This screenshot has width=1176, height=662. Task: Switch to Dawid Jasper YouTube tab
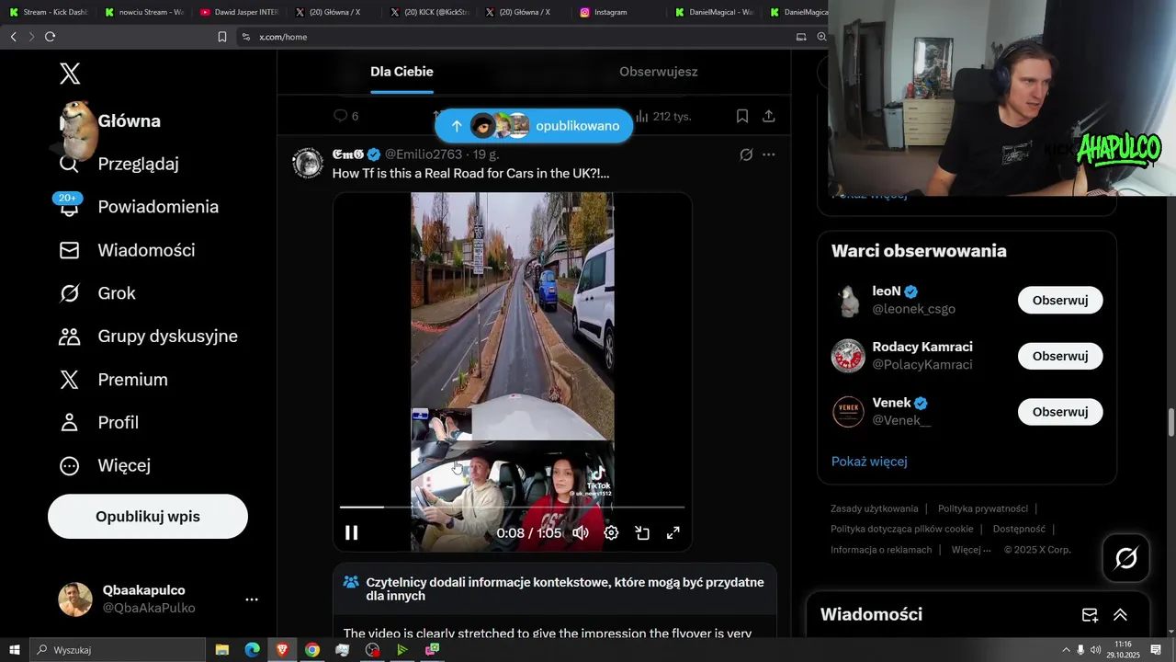click(239, 12)
